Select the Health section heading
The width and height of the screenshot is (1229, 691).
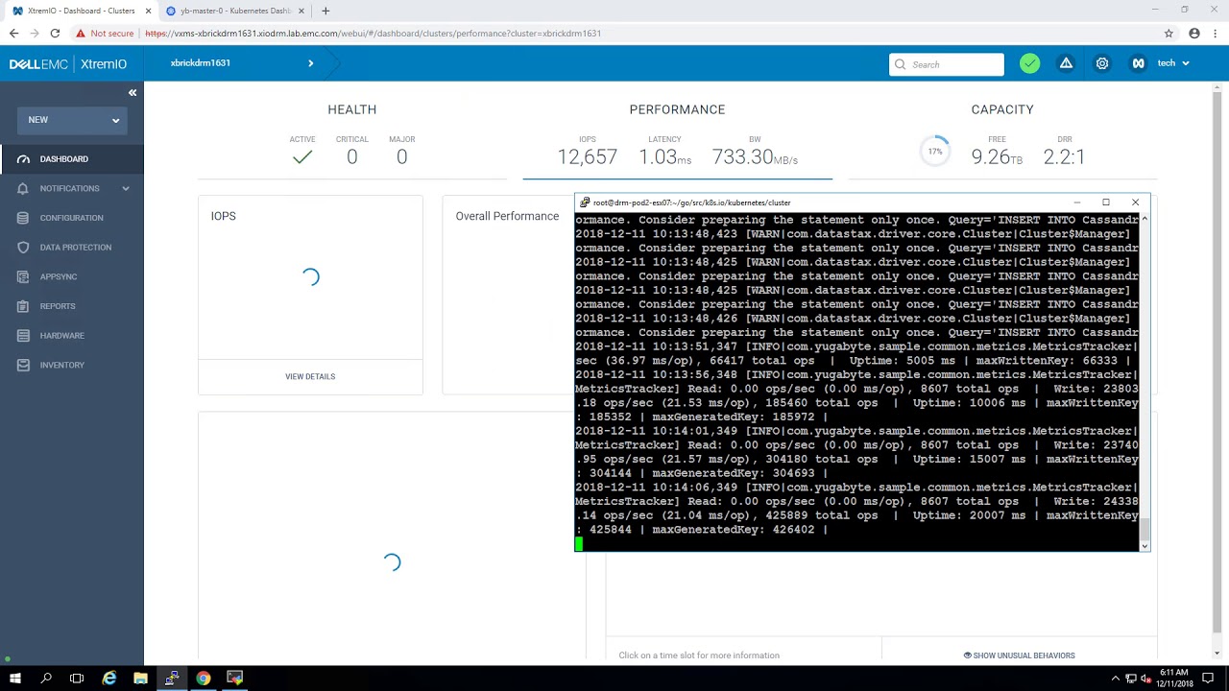[351, 109]
